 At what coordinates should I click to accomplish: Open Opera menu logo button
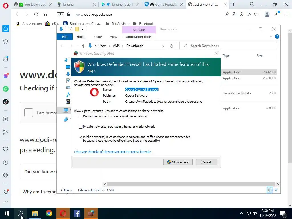coord(6,6)
